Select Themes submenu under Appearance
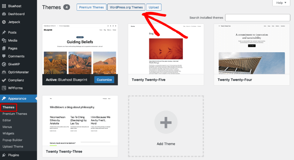This screenshot has height=160, width=294. click(8, 107)
